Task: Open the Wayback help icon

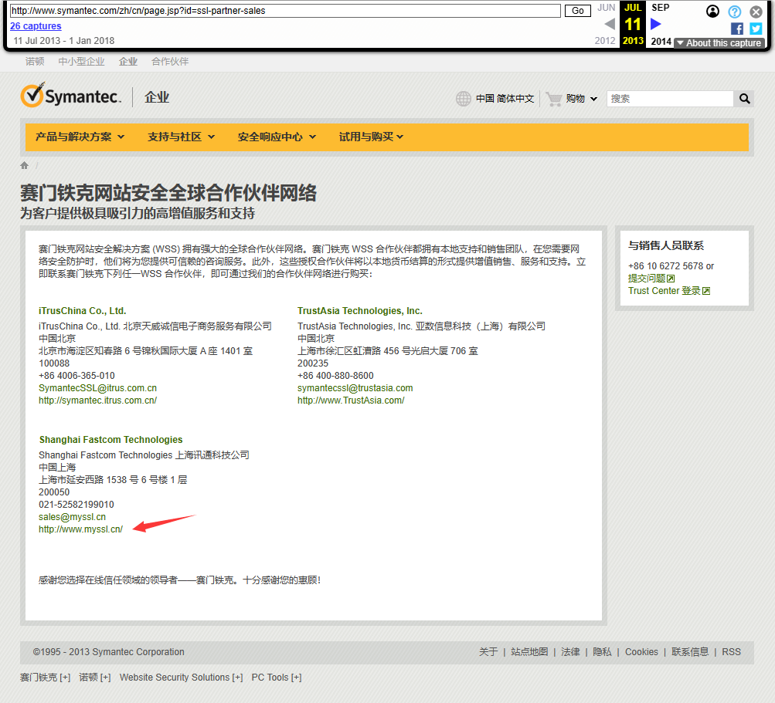Action: [735, 12]
